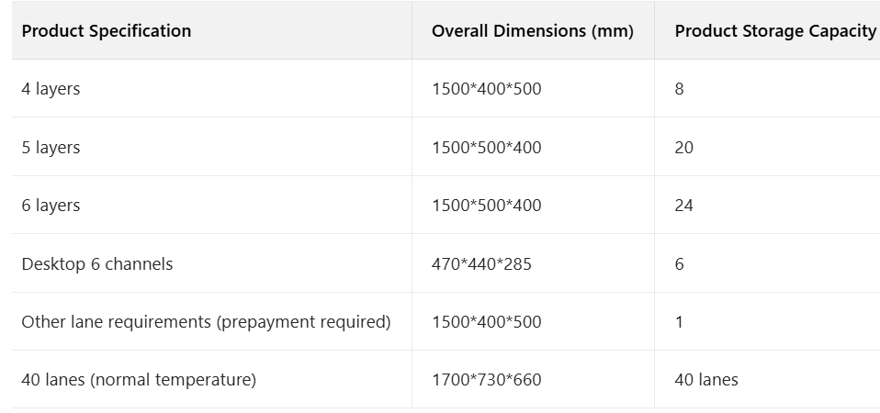Click the Product Specification column header
Screen dimensions: 880x413
(107, 31)
